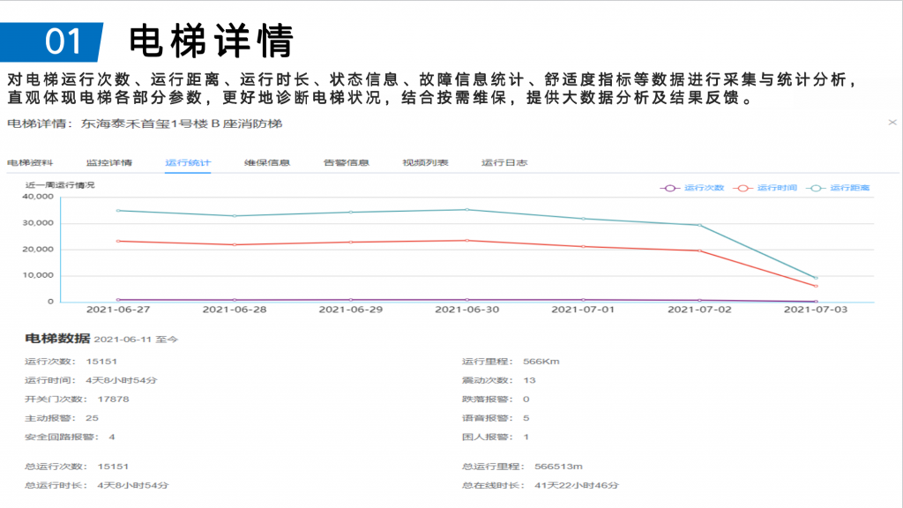Click the 2021-07-02 axis label
This screenshot has width=903, height=508.
click(699, 310)
